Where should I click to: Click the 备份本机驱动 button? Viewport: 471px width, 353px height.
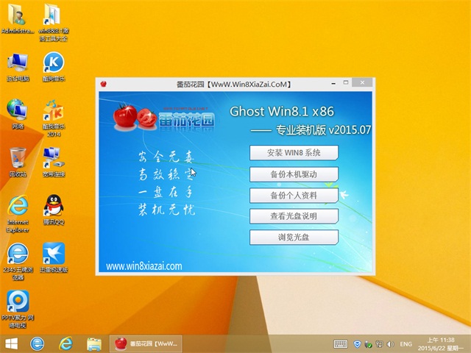[294, 174]
